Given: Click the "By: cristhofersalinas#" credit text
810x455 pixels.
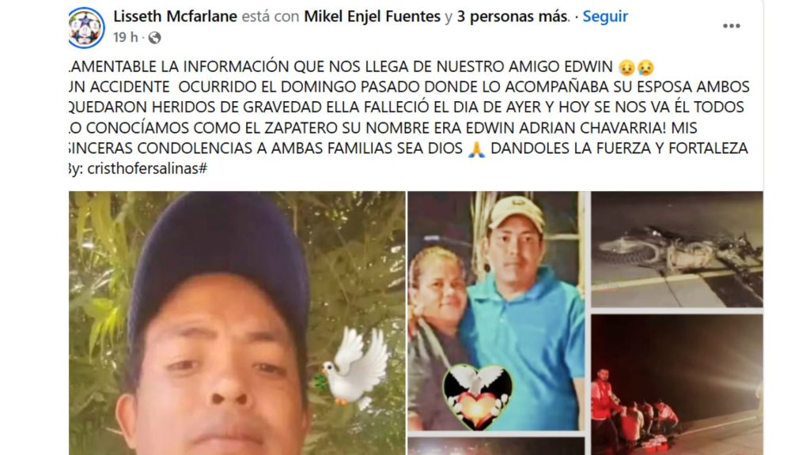Looking at the screenshot, I should [138, 169].
